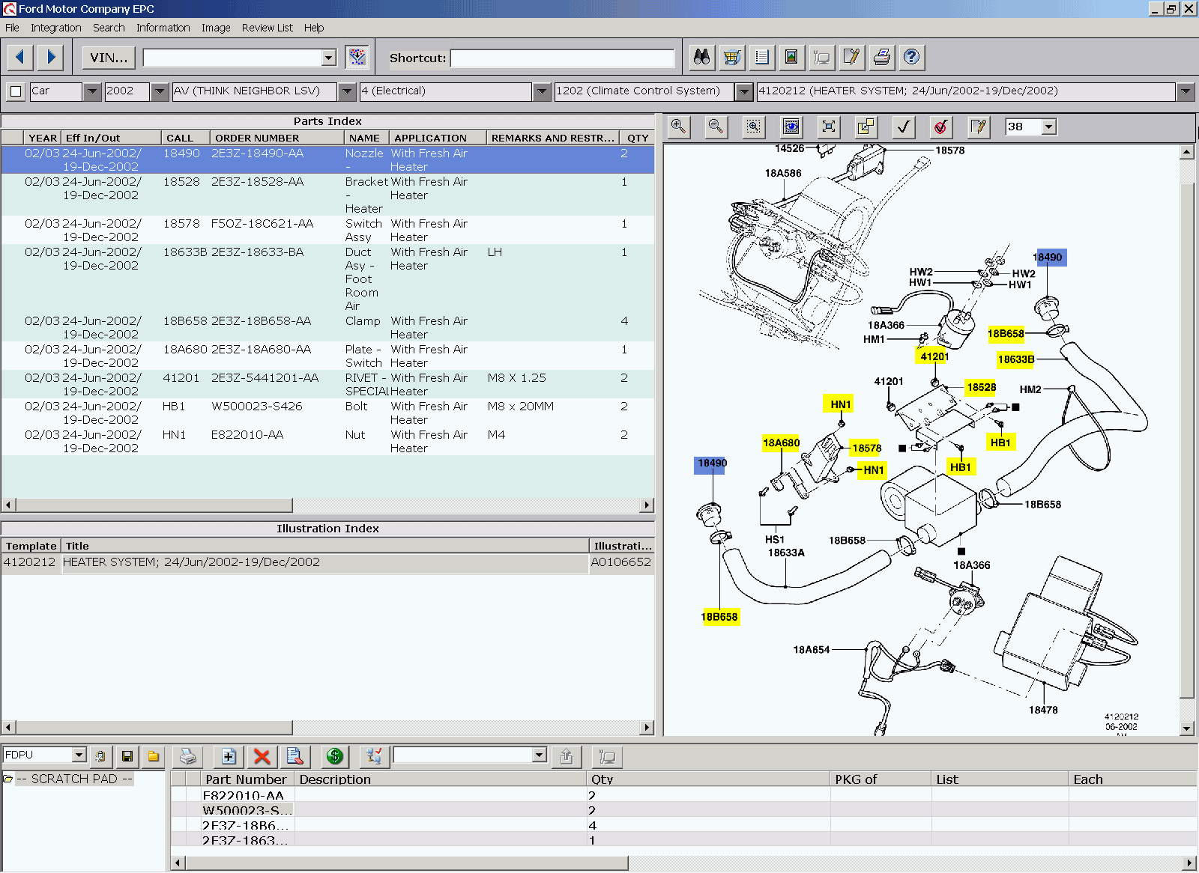
Task: Go back with the left arrow button
Action: (20, 57)
